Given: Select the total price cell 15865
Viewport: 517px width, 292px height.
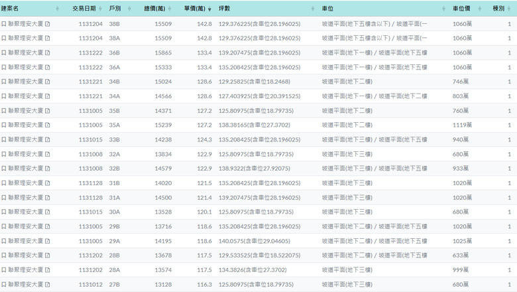Looking at the screenshot, I should tap(163, 53).
